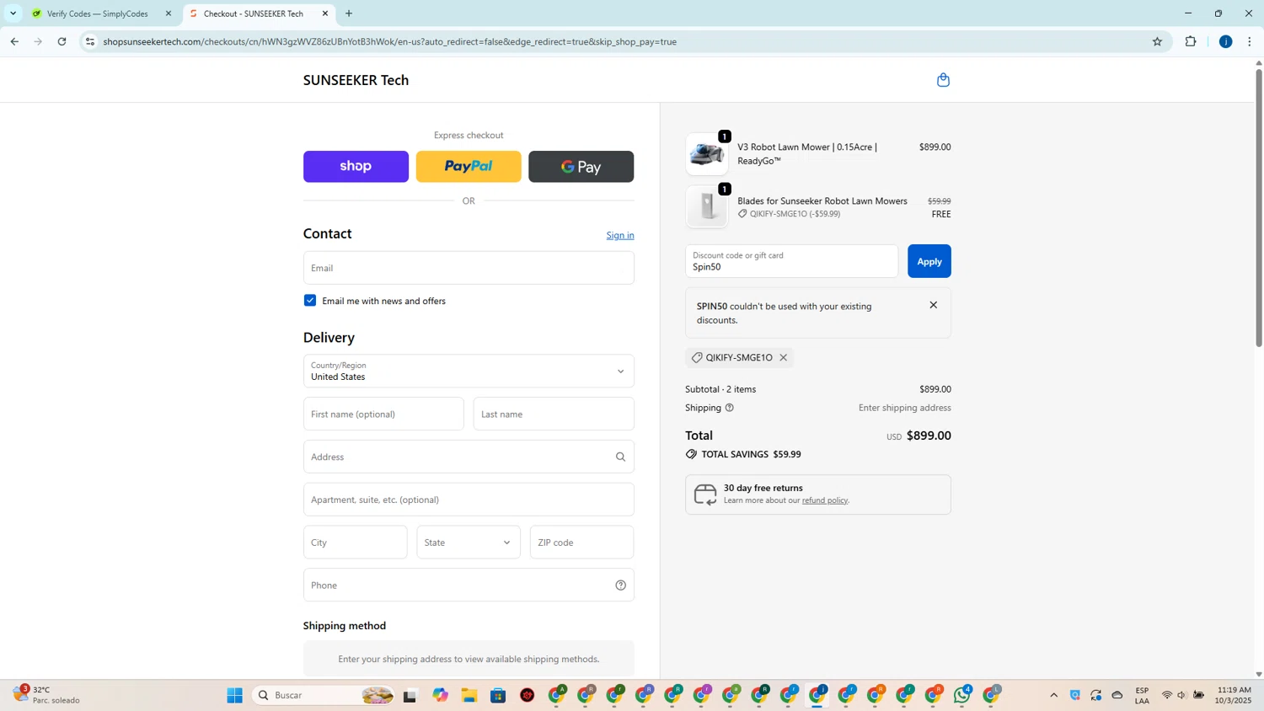
Task: Click the taskbar Buscar search box
Action: point(324,695)
